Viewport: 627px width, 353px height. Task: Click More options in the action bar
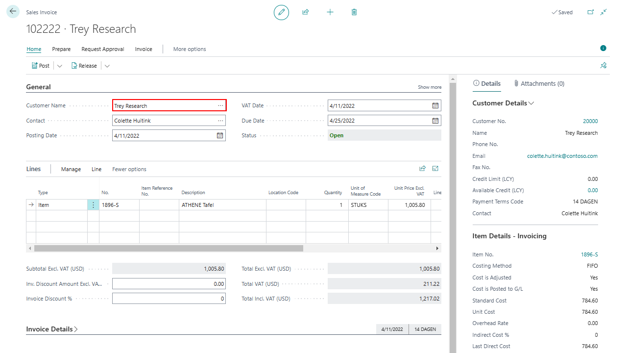(x=190, y=49)
